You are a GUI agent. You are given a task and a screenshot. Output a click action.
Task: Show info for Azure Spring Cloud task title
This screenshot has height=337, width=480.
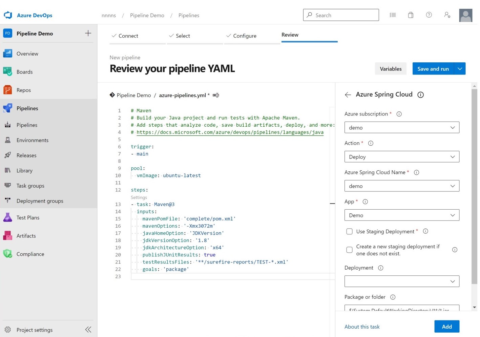click(420, 95)
